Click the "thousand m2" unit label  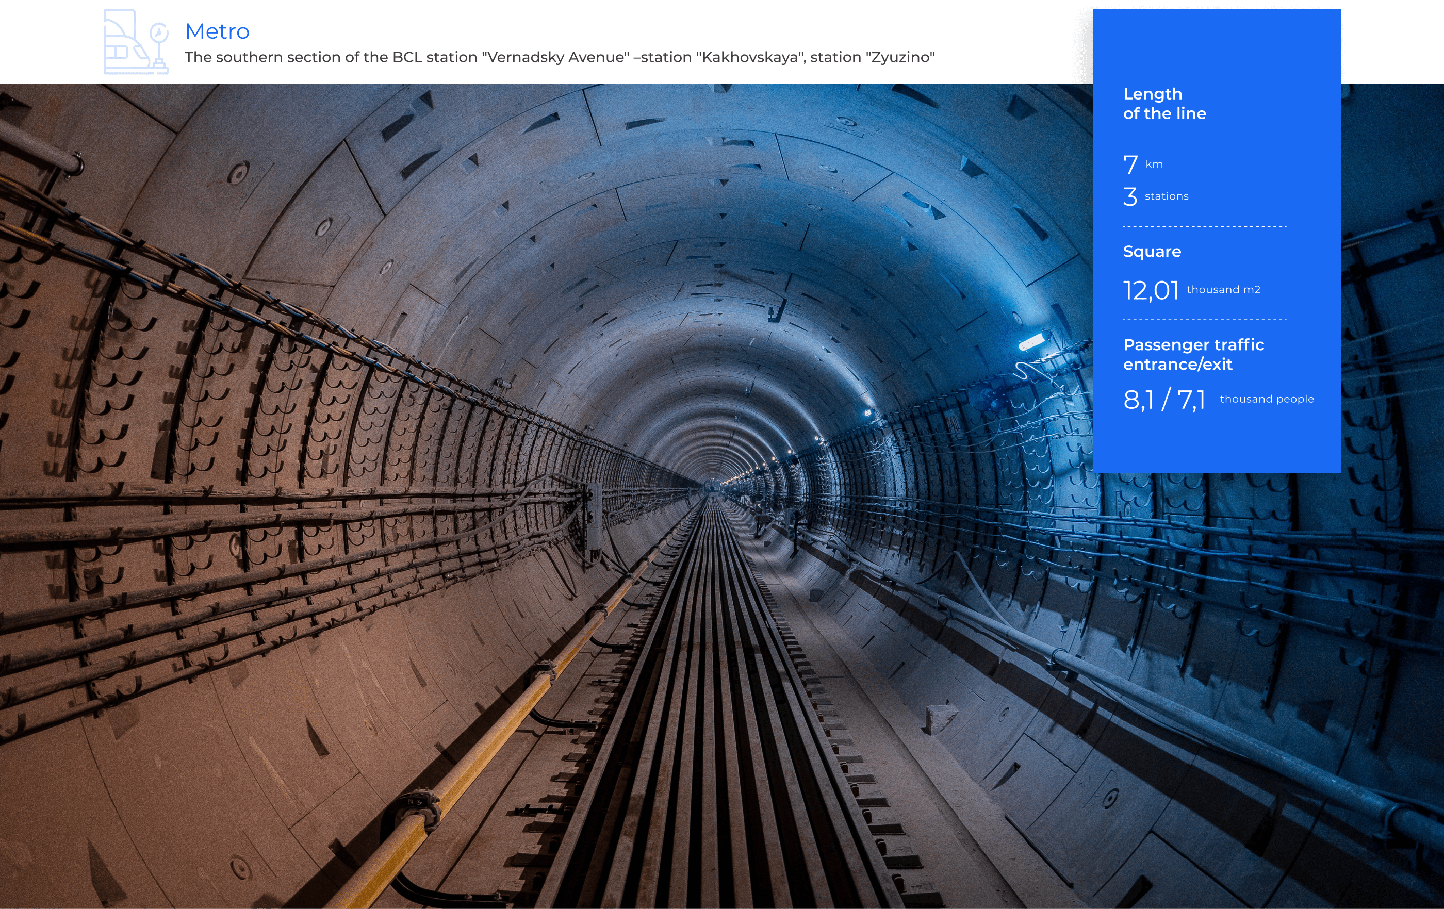(x=1223, y=290)
